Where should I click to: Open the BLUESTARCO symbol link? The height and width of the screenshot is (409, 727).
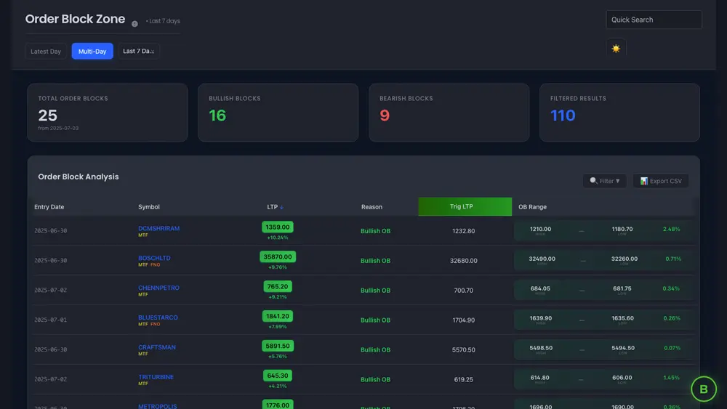click(x=158, y=317)
